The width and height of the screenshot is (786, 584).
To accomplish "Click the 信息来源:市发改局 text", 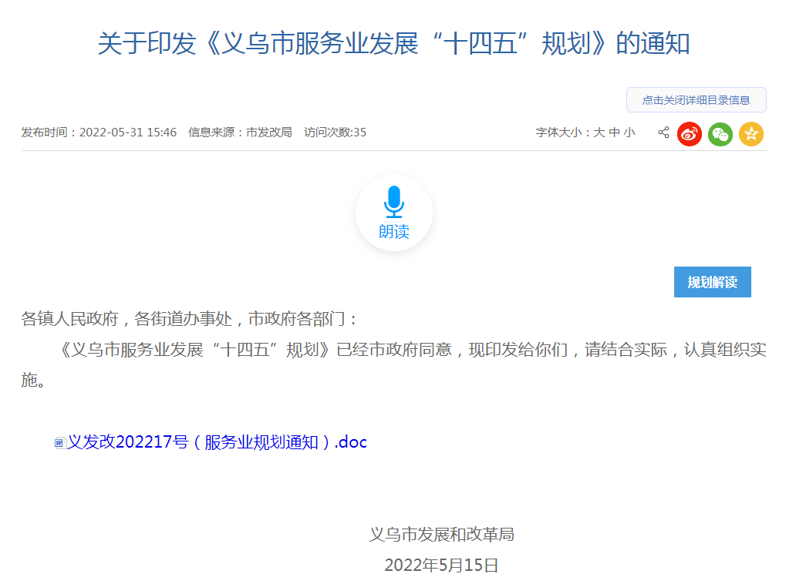I will pyautogui.click(x=240, y=133).
